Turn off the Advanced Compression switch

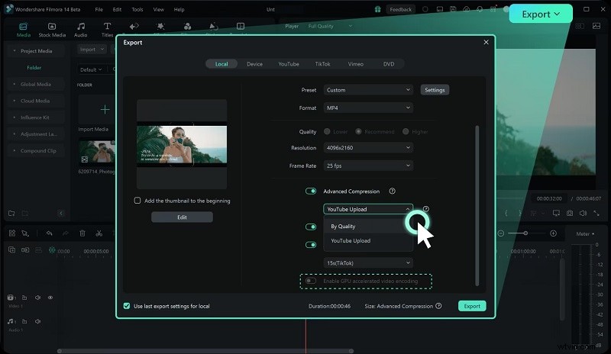pos(311,191)
